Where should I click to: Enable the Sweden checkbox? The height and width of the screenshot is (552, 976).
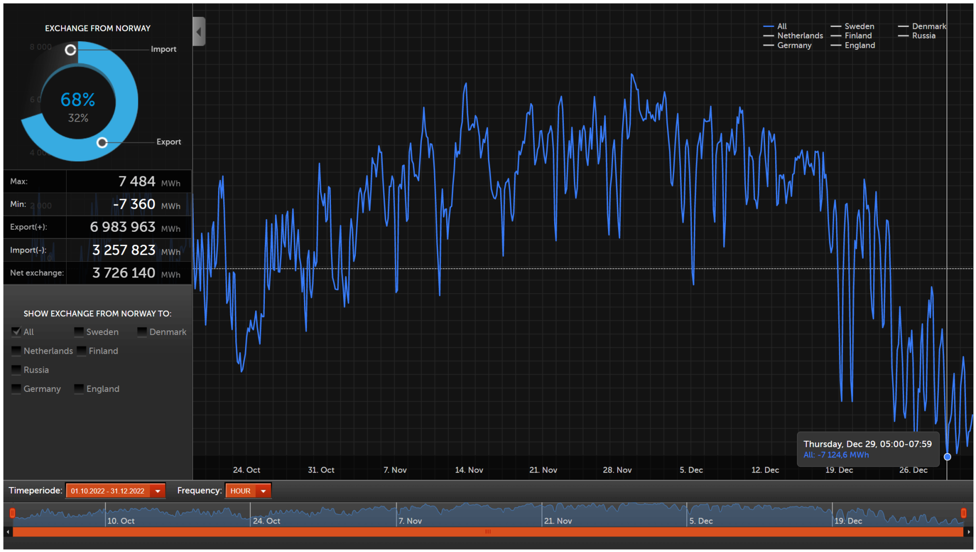(x=79, y=332)
